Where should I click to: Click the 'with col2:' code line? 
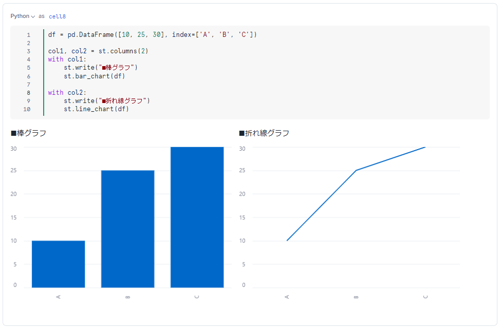tap(67, 92)
